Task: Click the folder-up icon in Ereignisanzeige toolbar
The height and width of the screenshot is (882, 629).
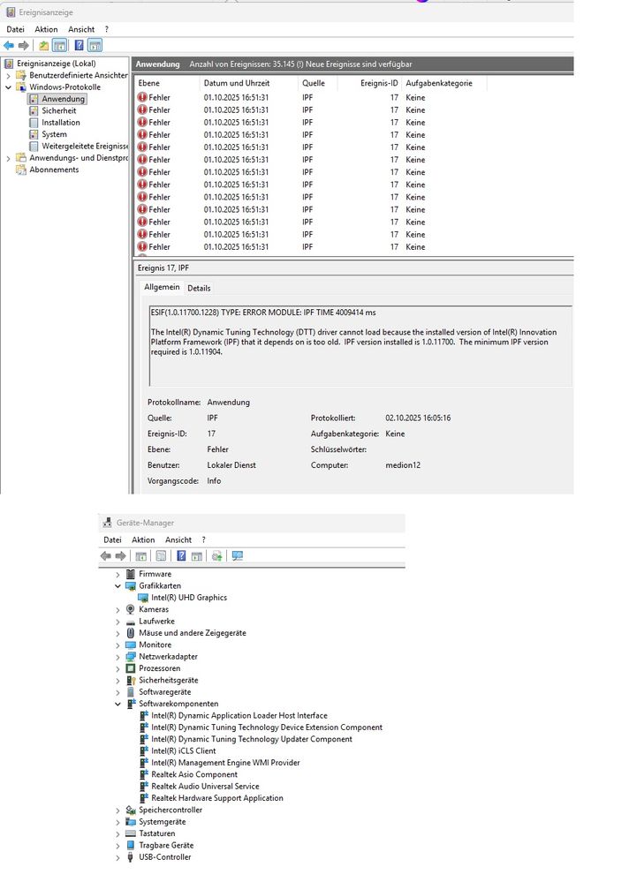Action: [x=43, y=46]
